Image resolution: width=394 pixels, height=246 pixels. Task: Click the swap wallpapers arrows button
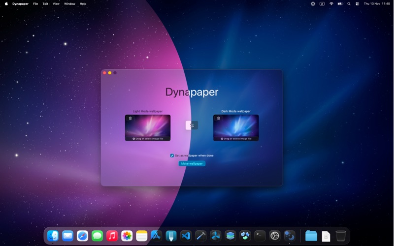pyautogui.click(x=192, y=125)
